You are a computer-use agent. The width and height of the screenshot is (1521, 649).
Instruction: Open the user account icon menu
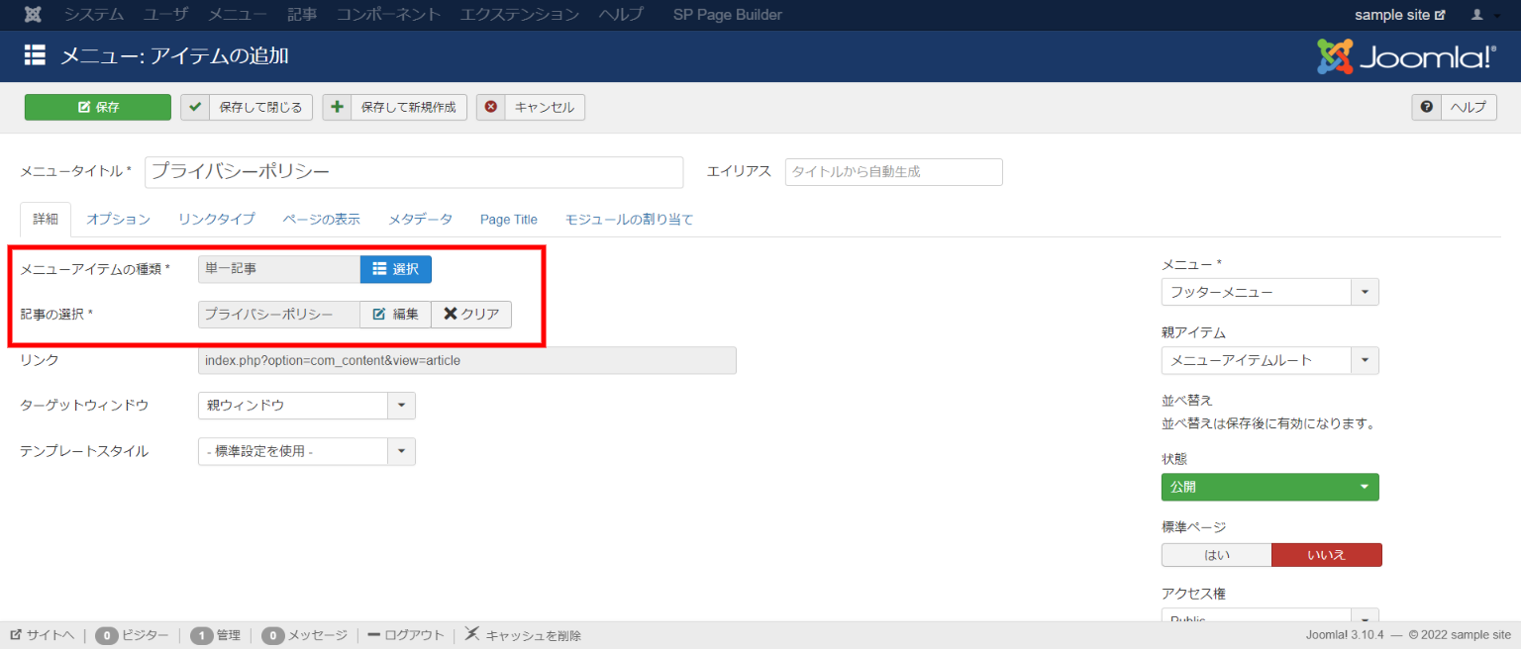1483,15
